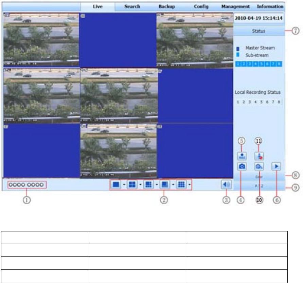The height and width of the screenshot is (283, 303).
Task: Toggle stream status square for channel 8
Action: click(x=279, y=64)
